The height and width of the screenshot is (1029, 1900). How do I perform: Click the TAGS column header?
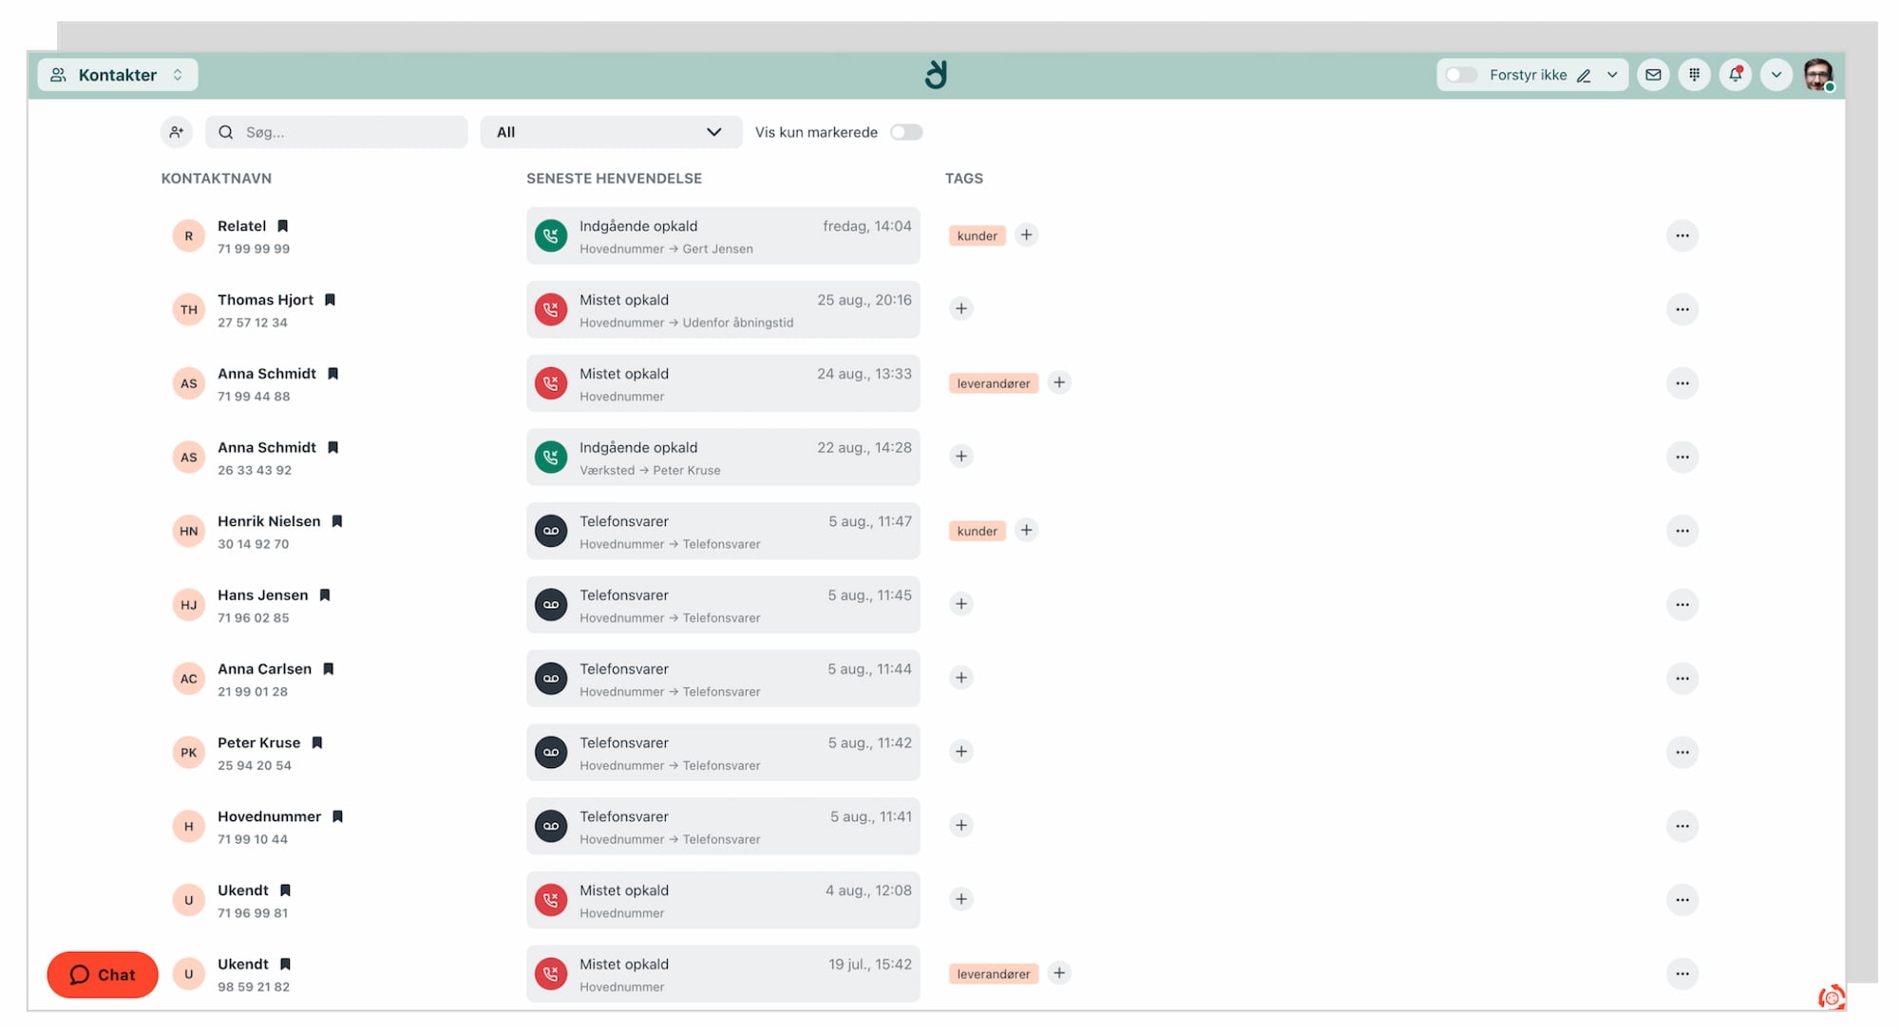[x=963, y=178]
